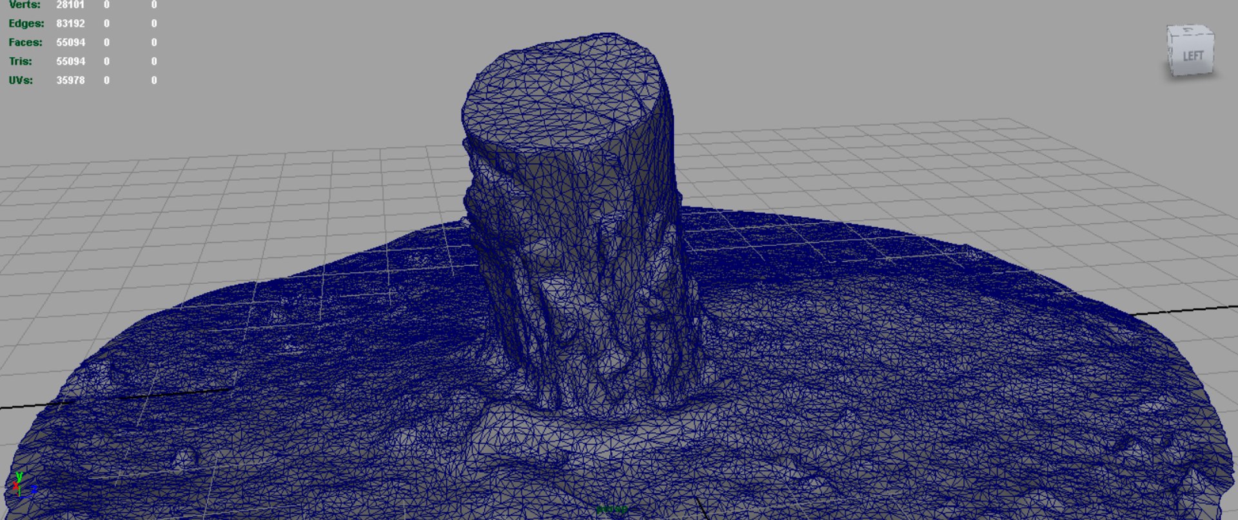Viewport: 1238px width, 520px height.
Task: Select the 'Edges:' label in the poly count display
Action: pyautogui.click(x=26, y=23)
